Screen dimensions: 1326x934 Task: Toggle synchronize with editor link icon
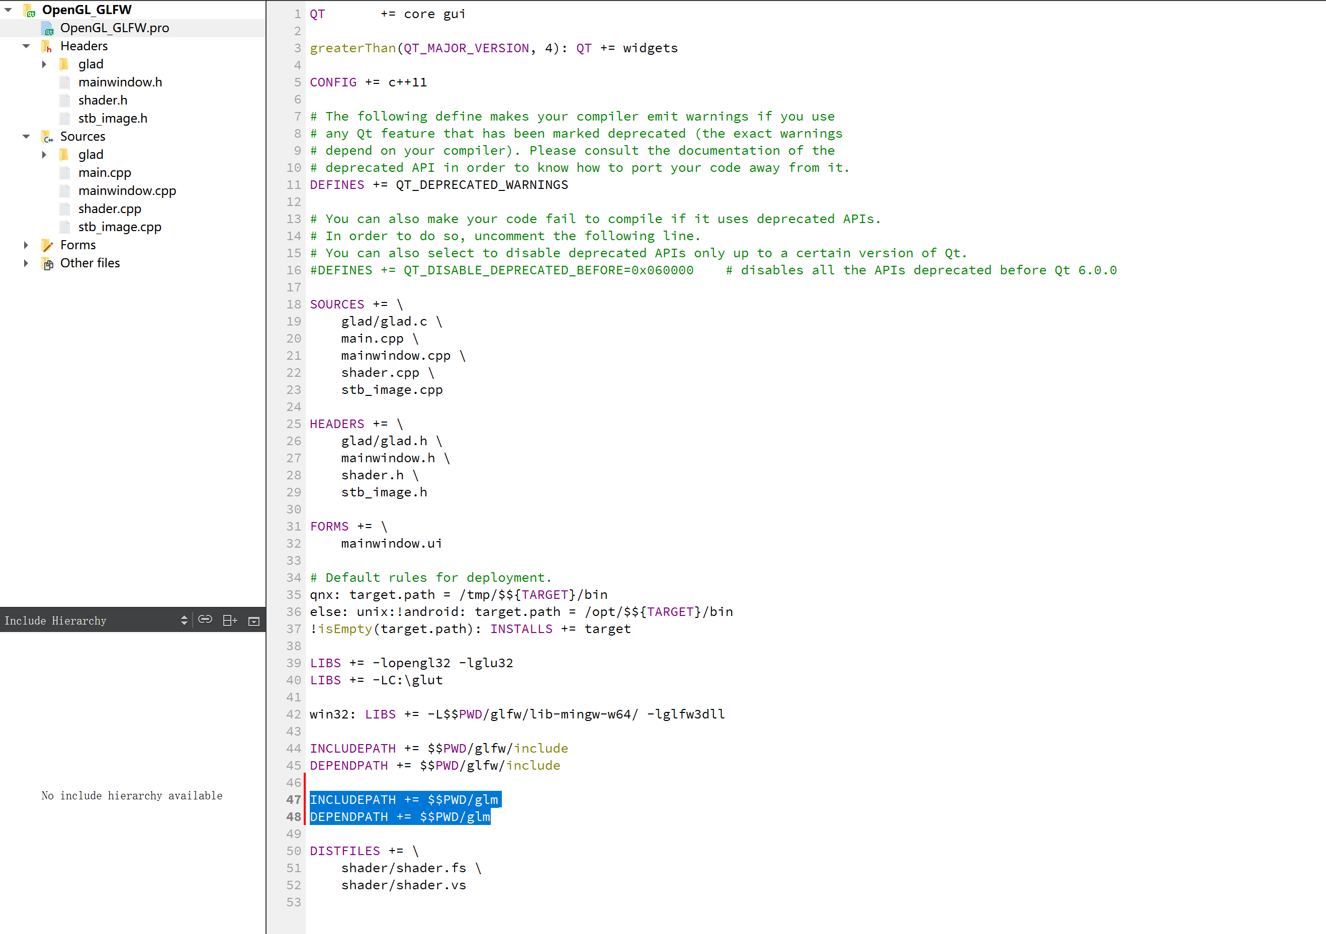tap(205, 619)
